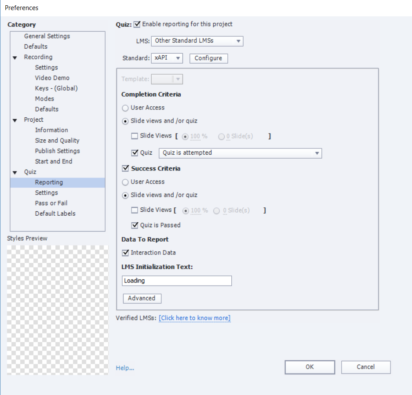Open Project Information
Image resolution: width=412 pixels, height=395 pixels.
[x=51, y=130]
